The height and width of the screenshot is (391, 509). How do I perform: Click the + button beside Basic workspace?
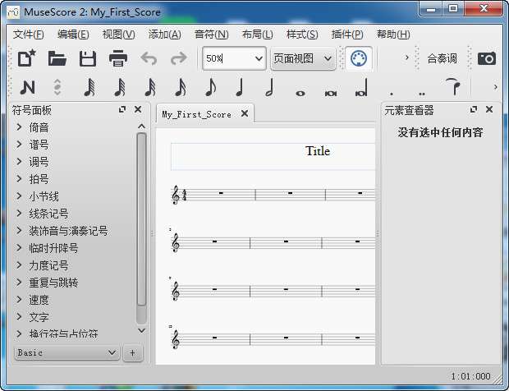click(x=133, y=352)
